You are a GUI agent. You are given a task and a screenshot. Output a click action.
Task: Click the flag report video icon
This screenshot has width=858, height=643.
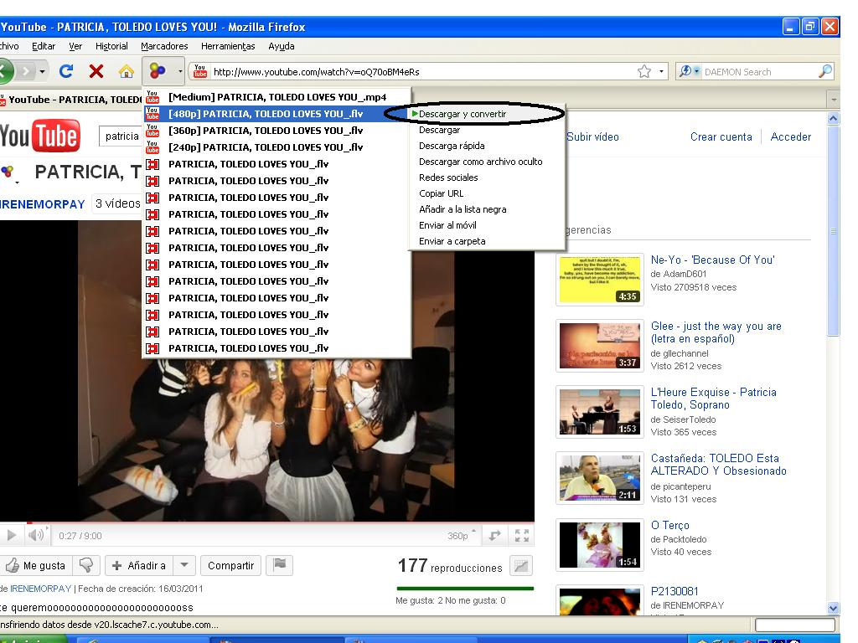[x=280, y=565]
